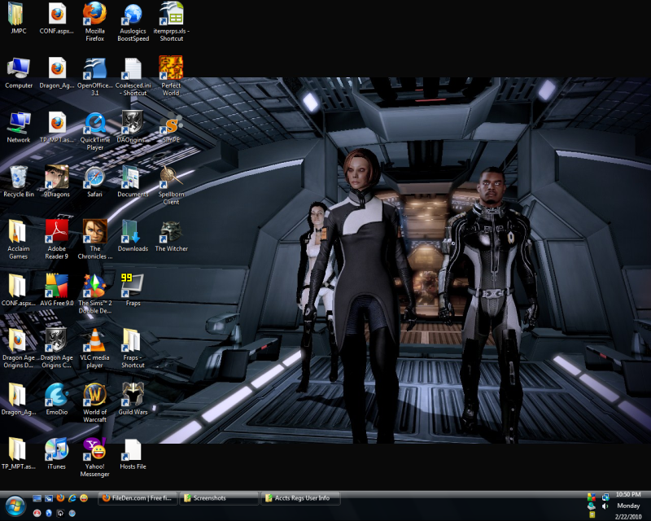Launch Yahoo! Messenger desktop icon
Screen dimensions: 651x521
(95, 449)
